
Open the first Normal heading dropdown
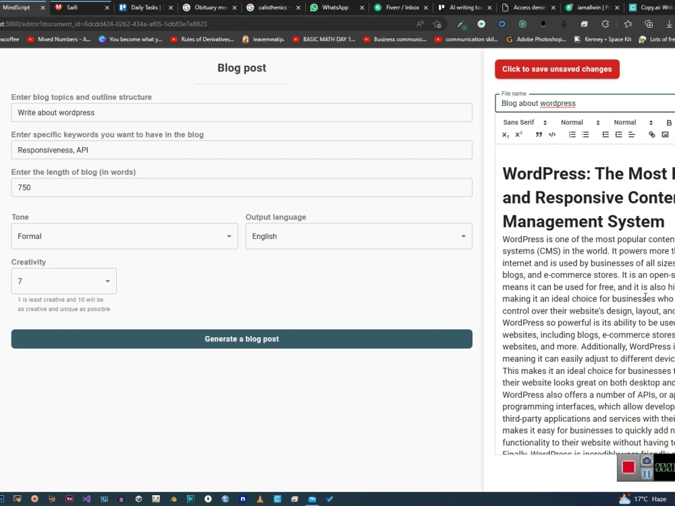pos(580,123)
